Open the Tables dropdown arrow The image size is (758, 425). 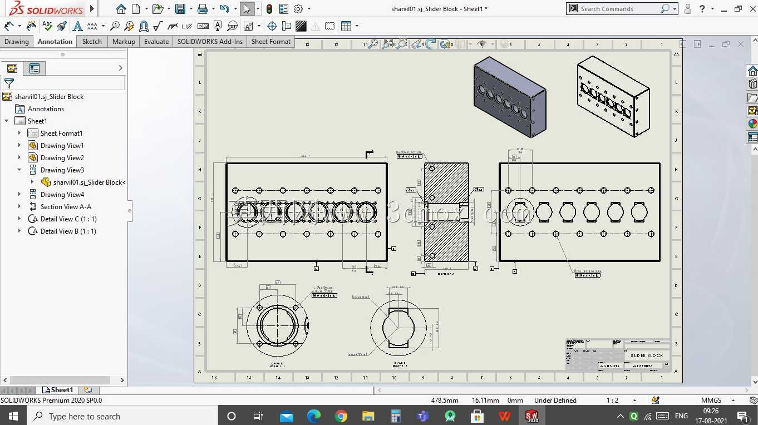click(357, 26)
